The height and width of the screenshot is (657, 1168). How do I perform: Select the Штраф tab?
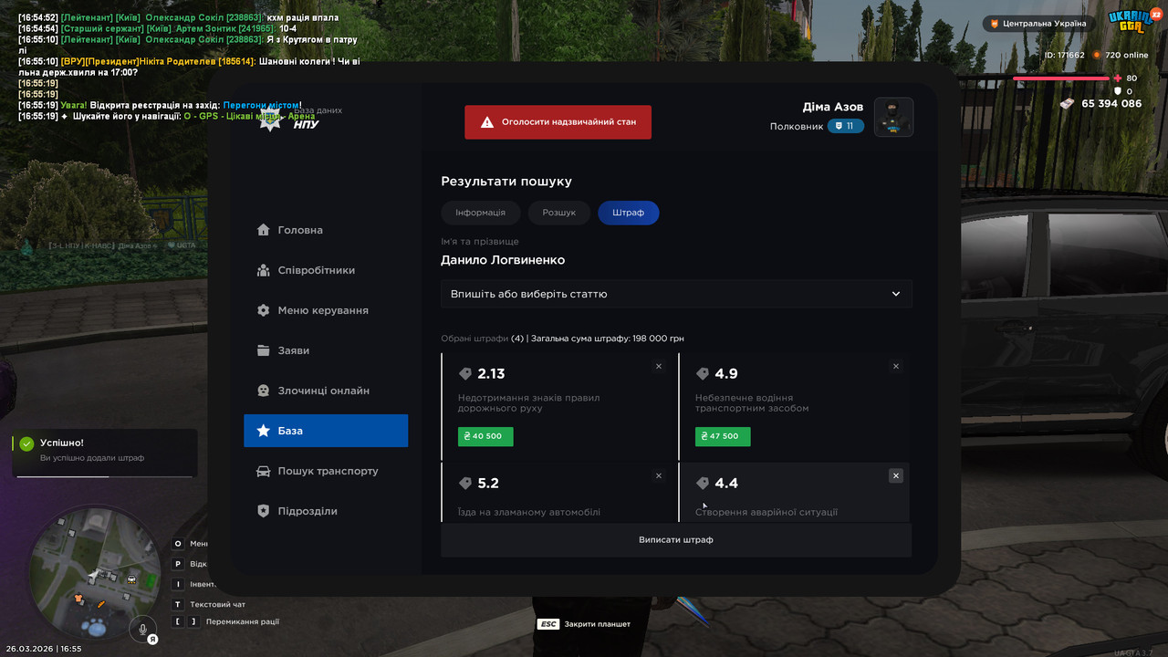click(x=629, y=213)
